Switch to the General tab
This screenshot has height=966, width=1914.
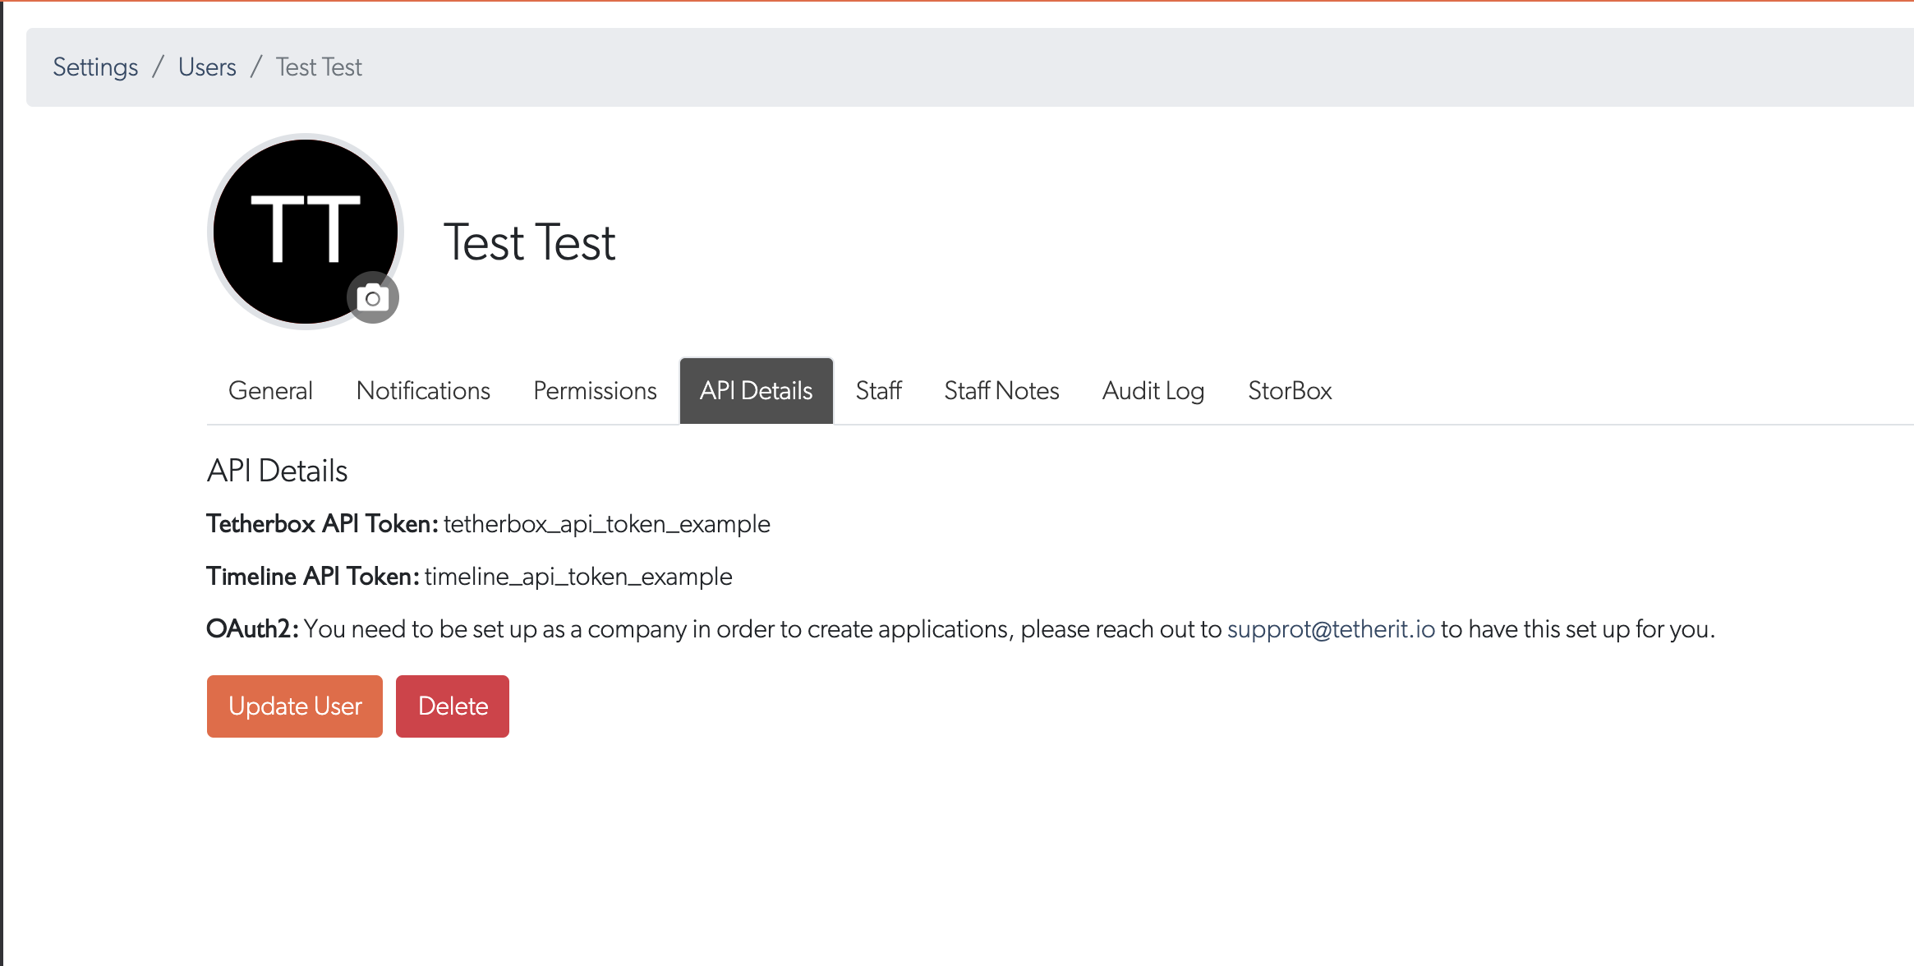(270, 390)
